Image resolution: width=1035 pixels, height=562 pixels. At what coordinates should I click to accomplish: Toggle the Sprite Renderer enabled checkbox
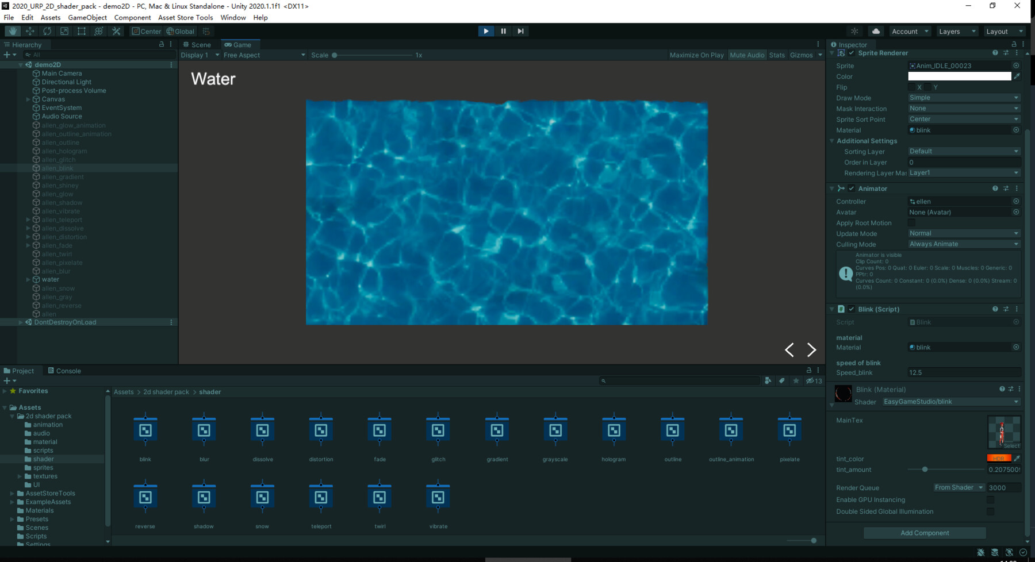(852, 53)
